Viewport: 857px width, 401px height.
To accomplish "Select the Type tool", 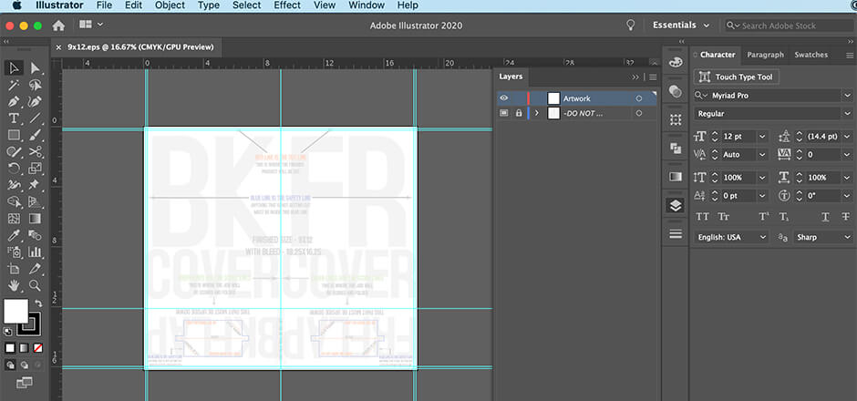I will coord(14,118).
